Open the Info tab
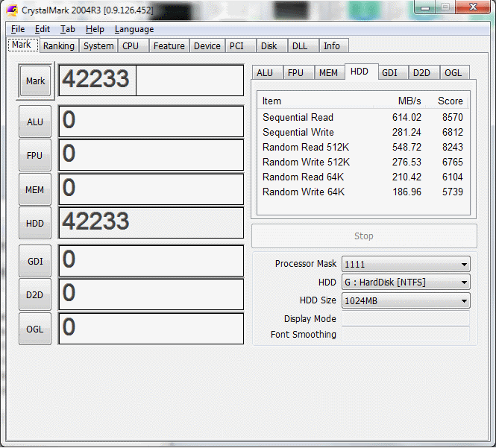The image size is (496, 448). click(332, 46)
